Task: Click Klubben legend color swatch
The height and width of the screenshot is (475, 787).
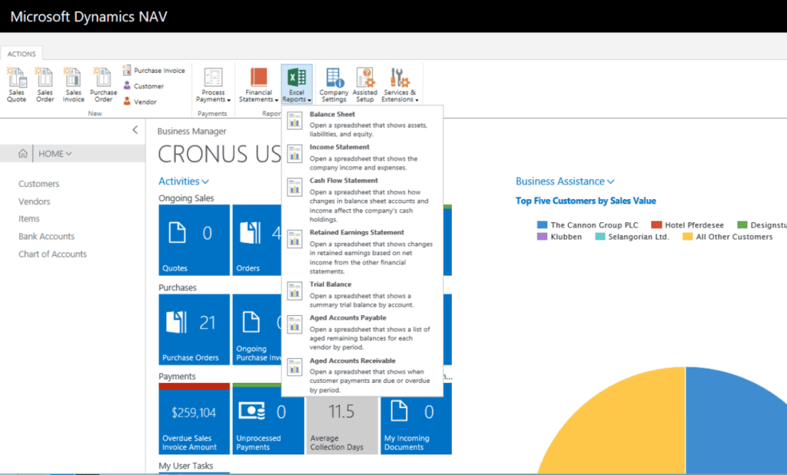Action: [x=542, y=237]
